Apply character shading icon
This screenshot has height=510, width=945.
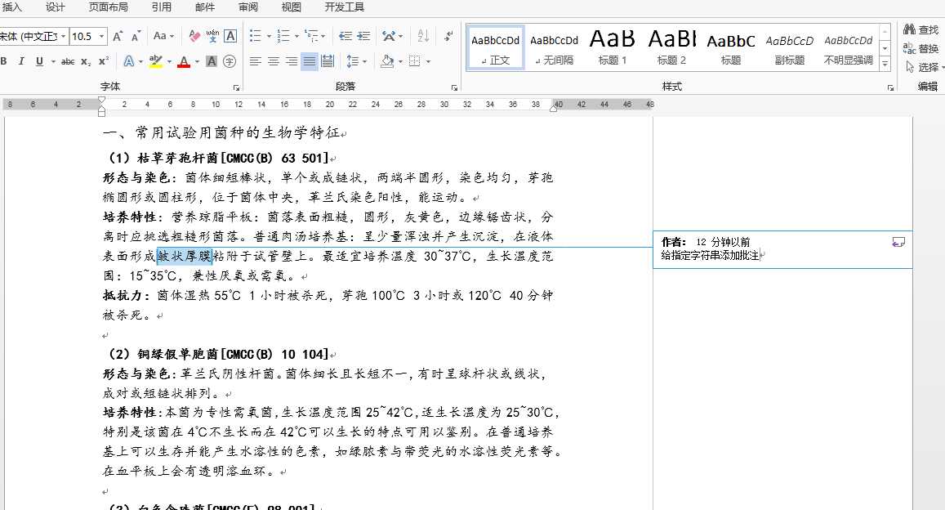point(212,60)
